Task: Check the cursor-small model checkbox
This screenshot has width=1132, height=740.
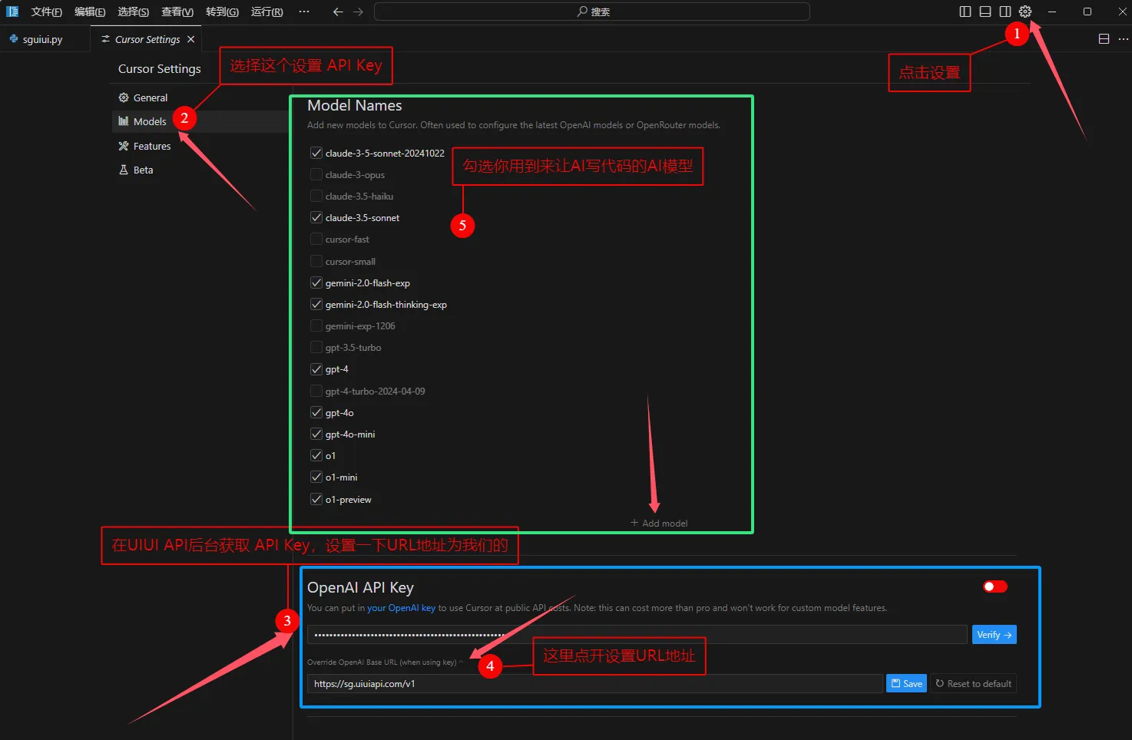Action: pos(316,262)
